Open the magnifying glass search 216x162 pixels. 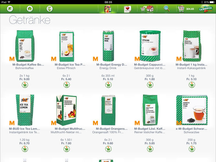point(167,9)
